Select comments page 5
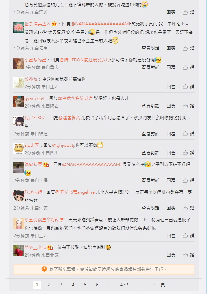The height and width of the screenshot is (294, 207). pyautogui.click(x=85, y=285)
